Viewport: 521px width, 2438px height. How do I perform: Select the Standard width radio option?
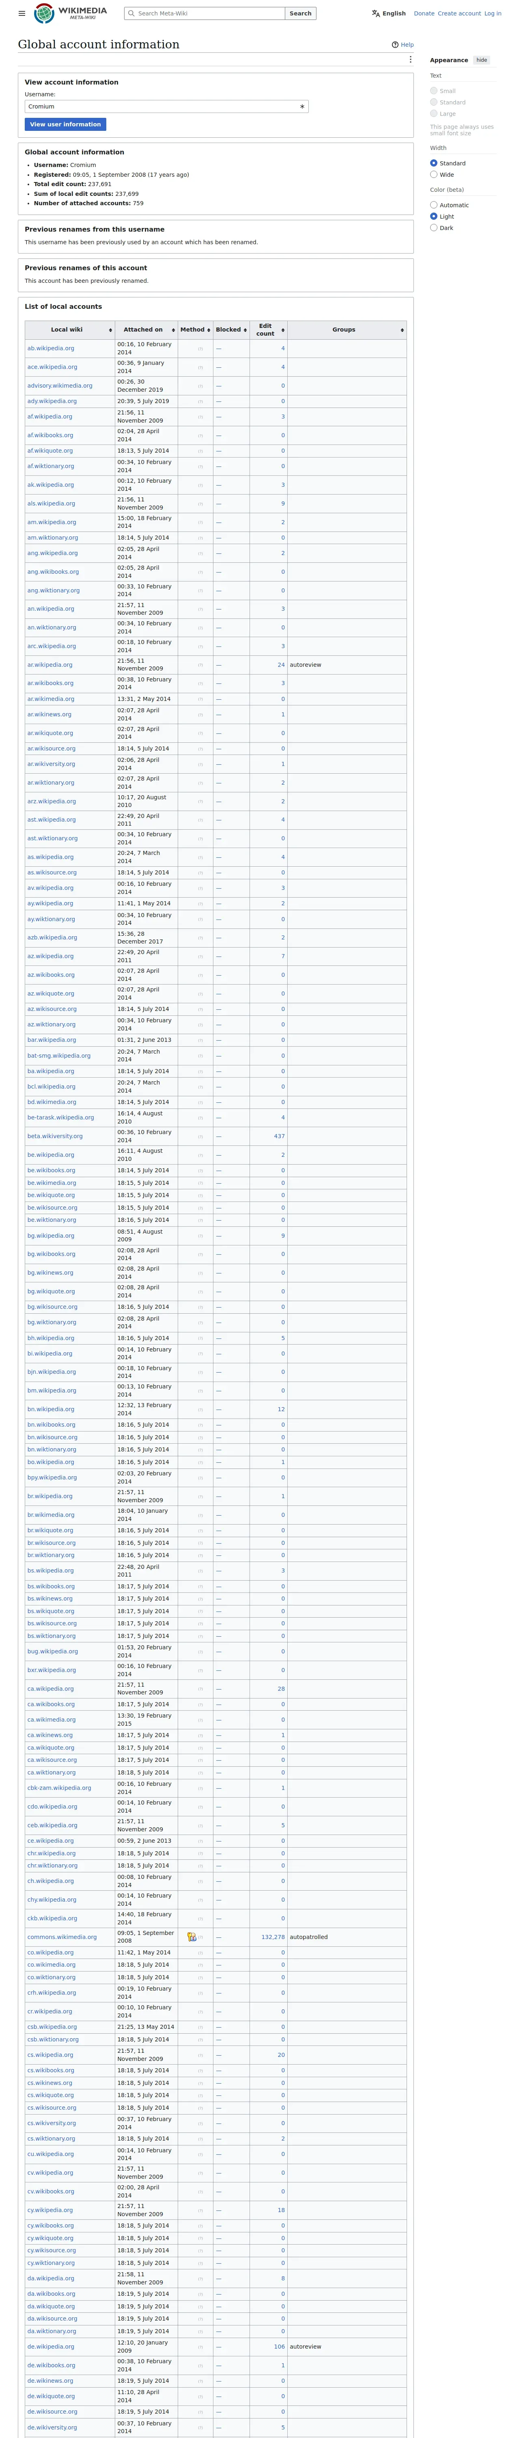pos(434,163)
